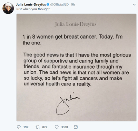Click the 330K likes count
Viewport: 138px width, 131px height.
(x=65, y=127)
